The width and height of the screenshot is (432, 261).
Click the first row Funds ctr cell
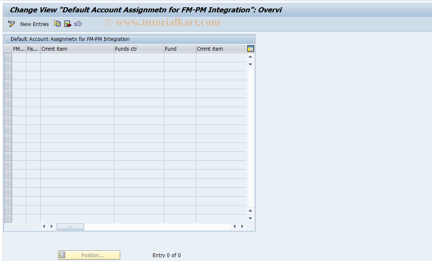pyautogui.click(x=139, y=58)
